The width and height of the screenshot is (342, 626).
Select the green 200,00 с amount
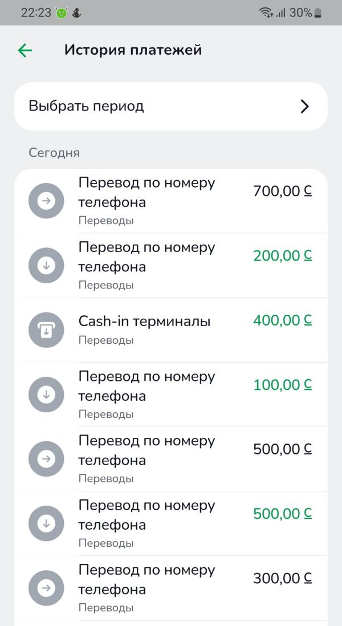click(x=283, y=255)
